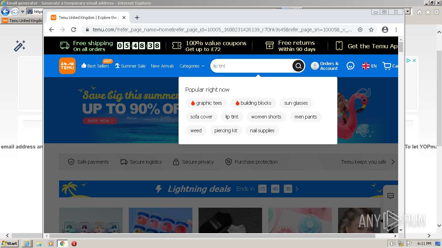The image size is (442, 248).
Task: Open Best Sellers page
Action: pyautogui.click(x=95, y=66)
